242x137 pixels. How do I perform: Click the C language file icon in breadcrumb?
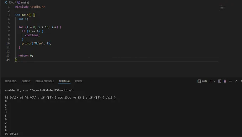(6, 2)
